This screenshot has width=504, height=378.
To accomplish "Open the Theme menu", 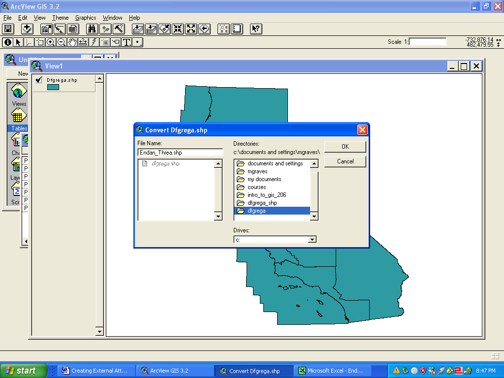I will (61, 18).
